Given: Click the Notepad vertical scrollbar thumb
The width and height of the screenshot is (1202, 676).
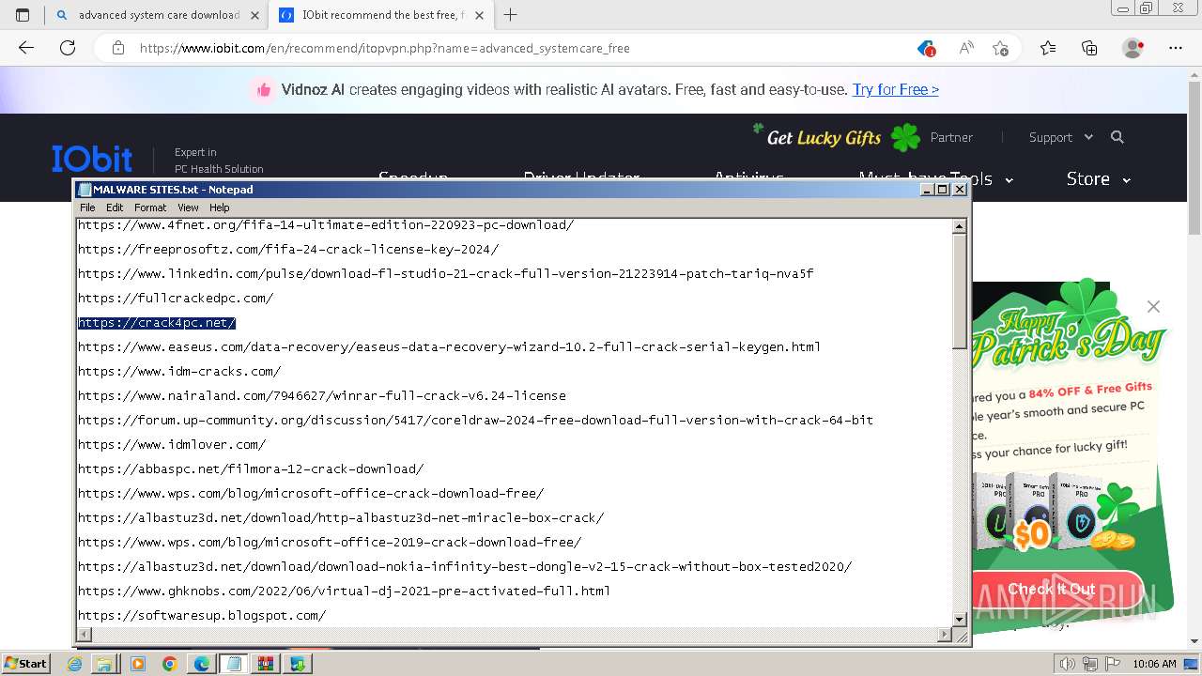Looking at the screenshot, I should [959, 291].
